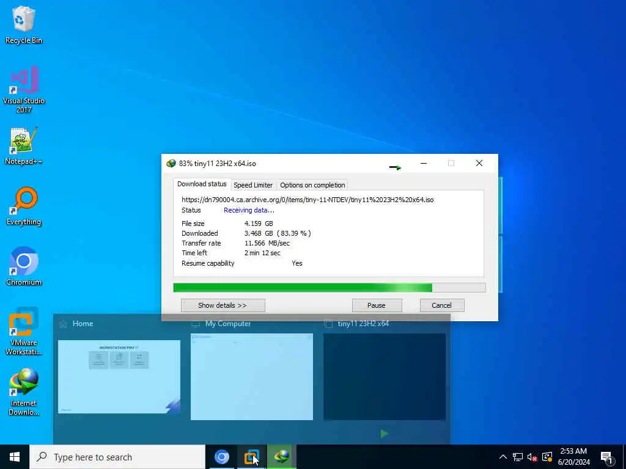Click the download URL text
The image size is (626, 469).
307,200
